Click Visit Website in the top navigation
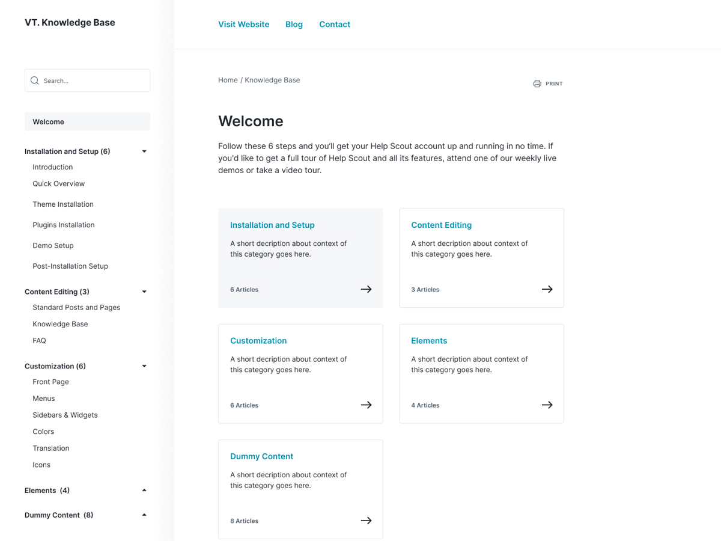This screenshot has width=721, height=541. [x=243, y=24]
